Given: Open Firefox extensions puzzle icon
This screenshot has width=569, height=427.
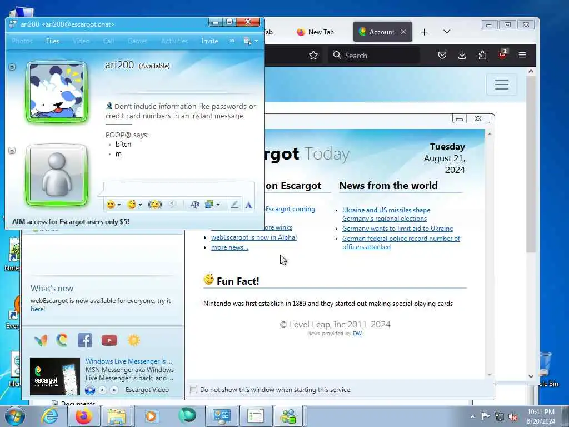Looking at the screenshot, I should [x=482, y=55].
